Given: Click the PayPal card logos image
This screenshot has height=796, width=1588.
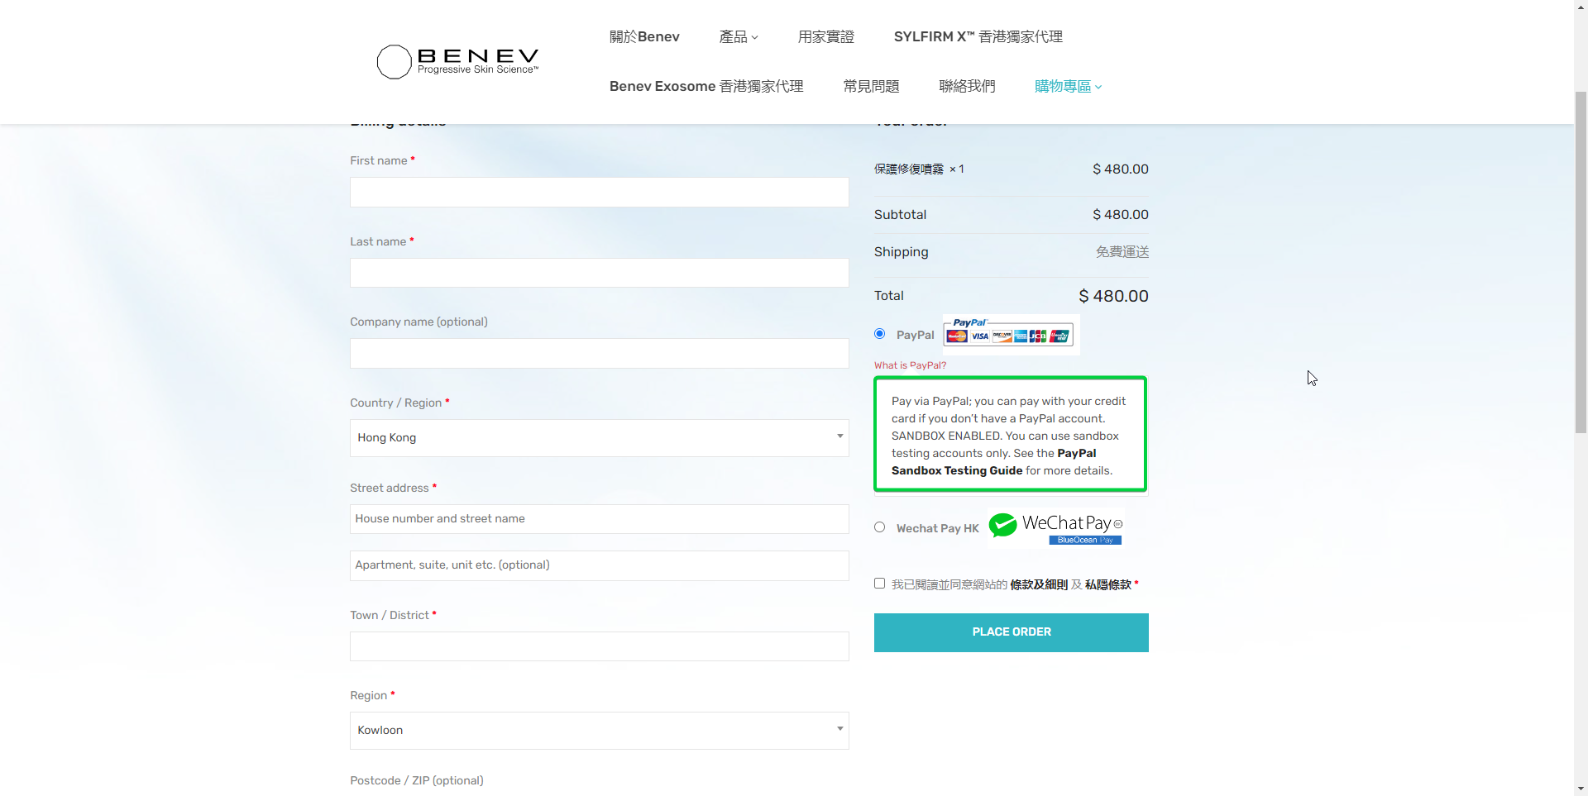Looking at the screenshot, I should click(1010, 334).
